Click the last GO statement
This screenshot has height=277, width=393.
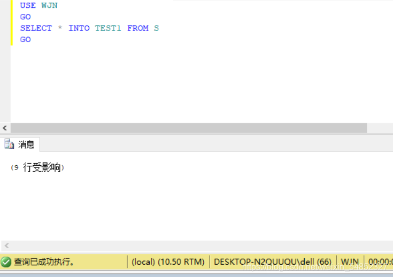(25, 40)
